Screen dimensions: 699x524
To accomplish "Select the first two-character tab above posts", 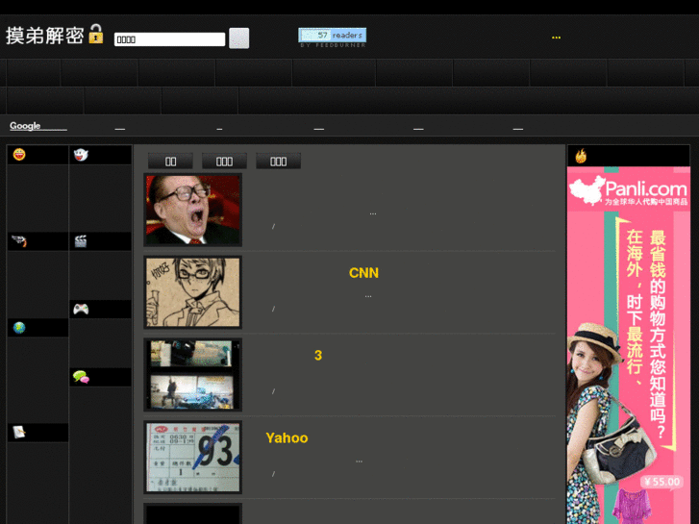I will (170, 161).
